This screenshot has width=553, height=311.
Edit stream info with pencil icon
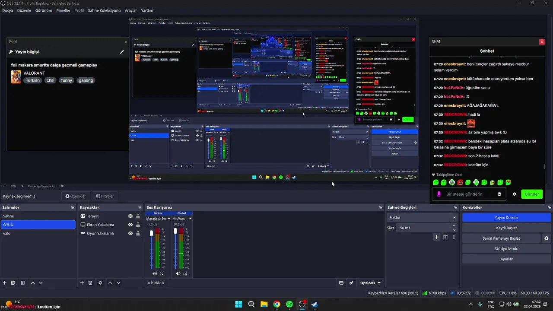[122, 52]
